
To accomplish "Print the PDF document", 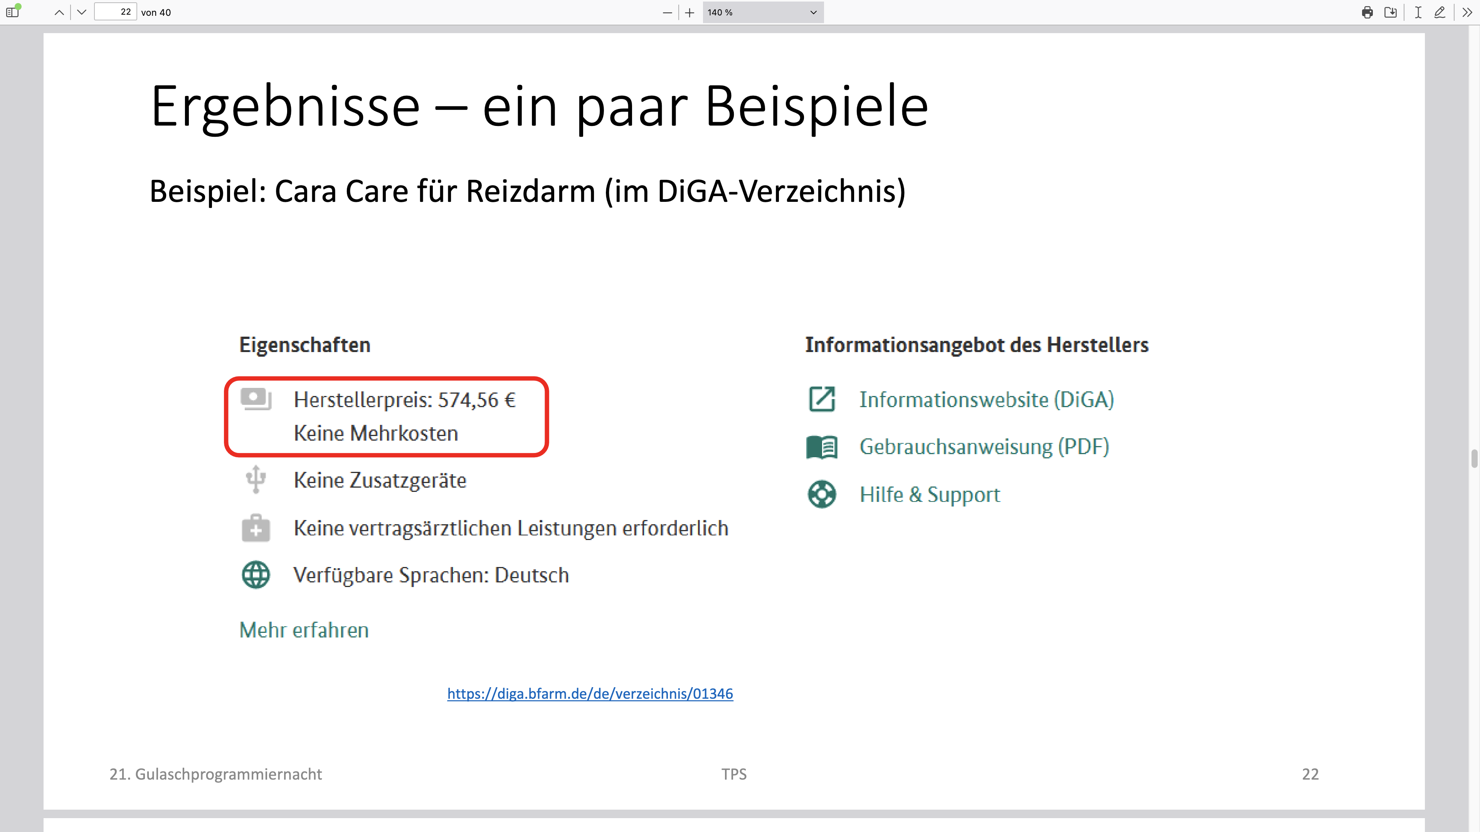I will point(1367,12).
